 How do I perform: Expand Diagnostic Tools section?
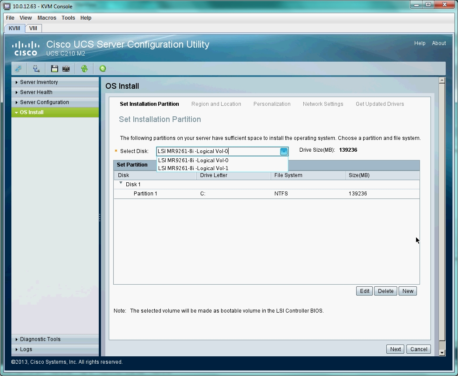[x=55, y=339]
